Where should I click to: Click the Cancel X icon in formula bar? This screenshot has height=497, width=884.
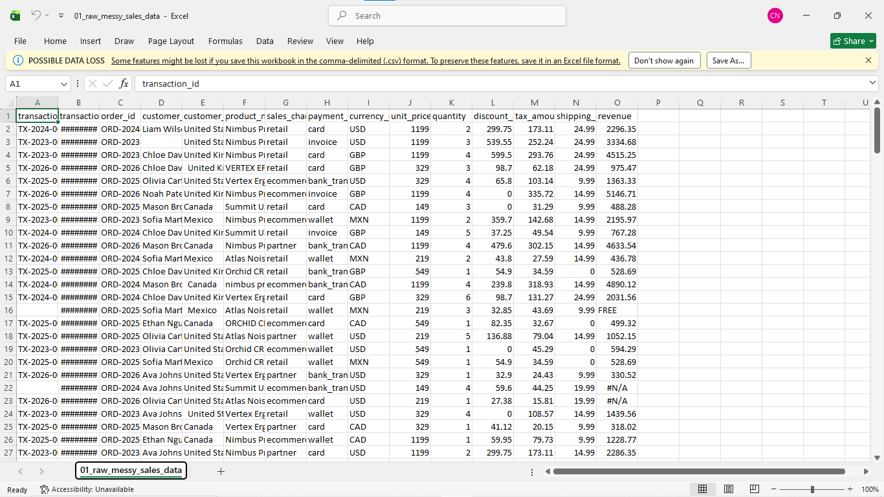tap(93, 83)
